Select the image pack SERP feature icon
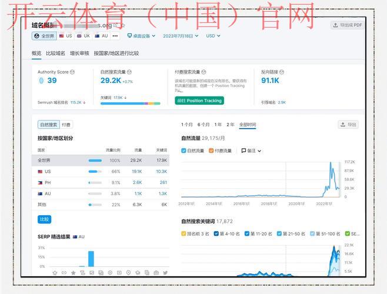 pyautogui.click(x=101, y=273)
